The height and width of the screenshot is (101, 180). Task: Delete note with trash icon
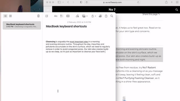(x=39, y=16)
